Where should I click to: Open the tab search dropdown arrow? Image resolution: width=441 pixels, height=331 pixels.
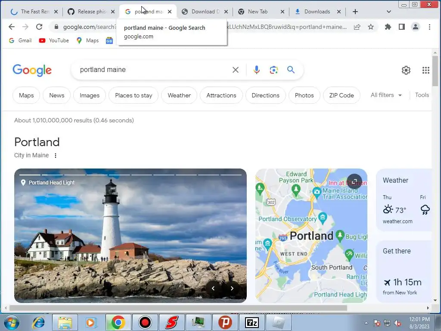(389, 12)
